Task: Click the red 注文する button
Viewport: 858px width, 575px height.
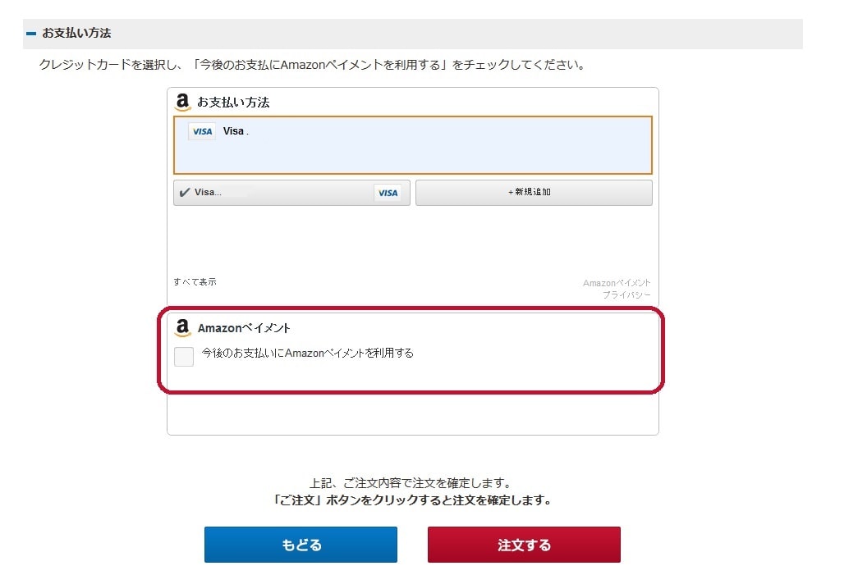Action: (524, 545)
